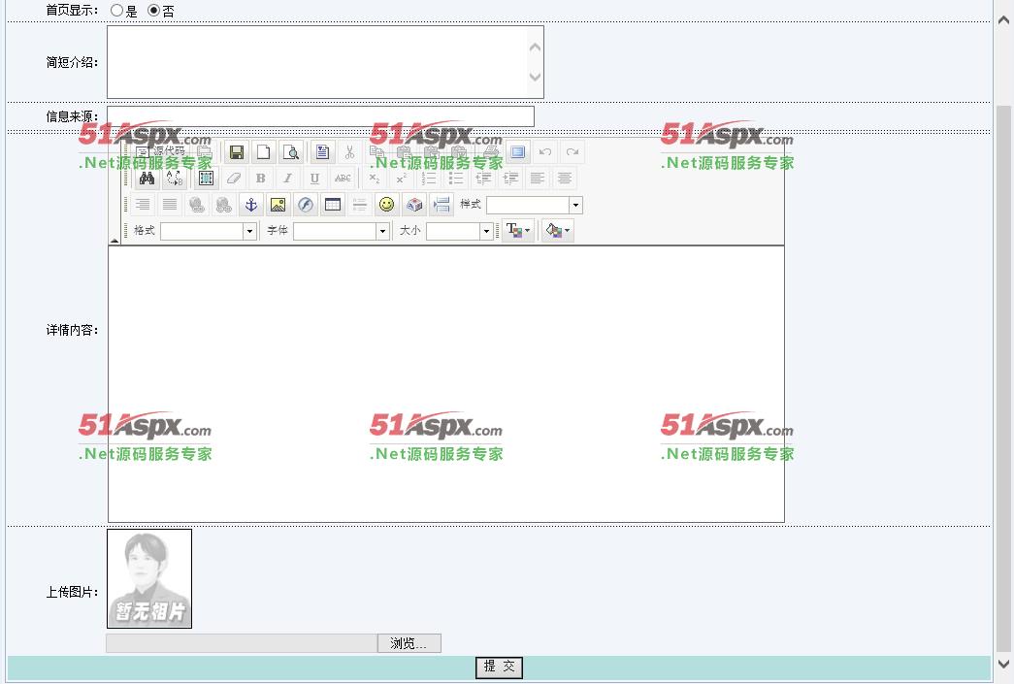The height and width of the screenshot is (684, 1014).
Task: Click the Insert Smiley face icon
Action: click(x=387, y=205)
